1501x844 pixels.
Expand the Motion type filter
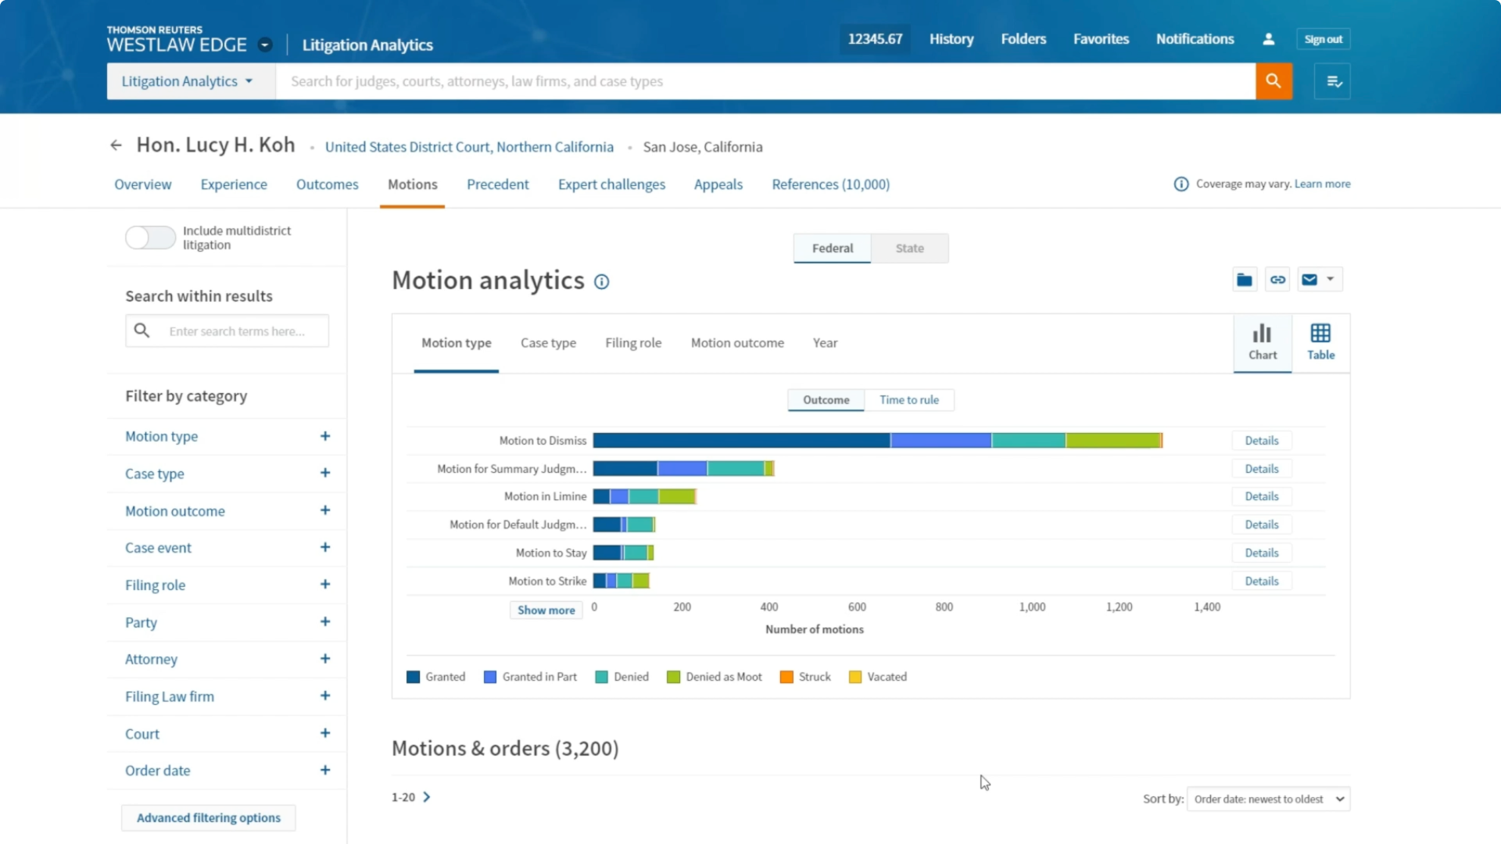pos(325,436)
